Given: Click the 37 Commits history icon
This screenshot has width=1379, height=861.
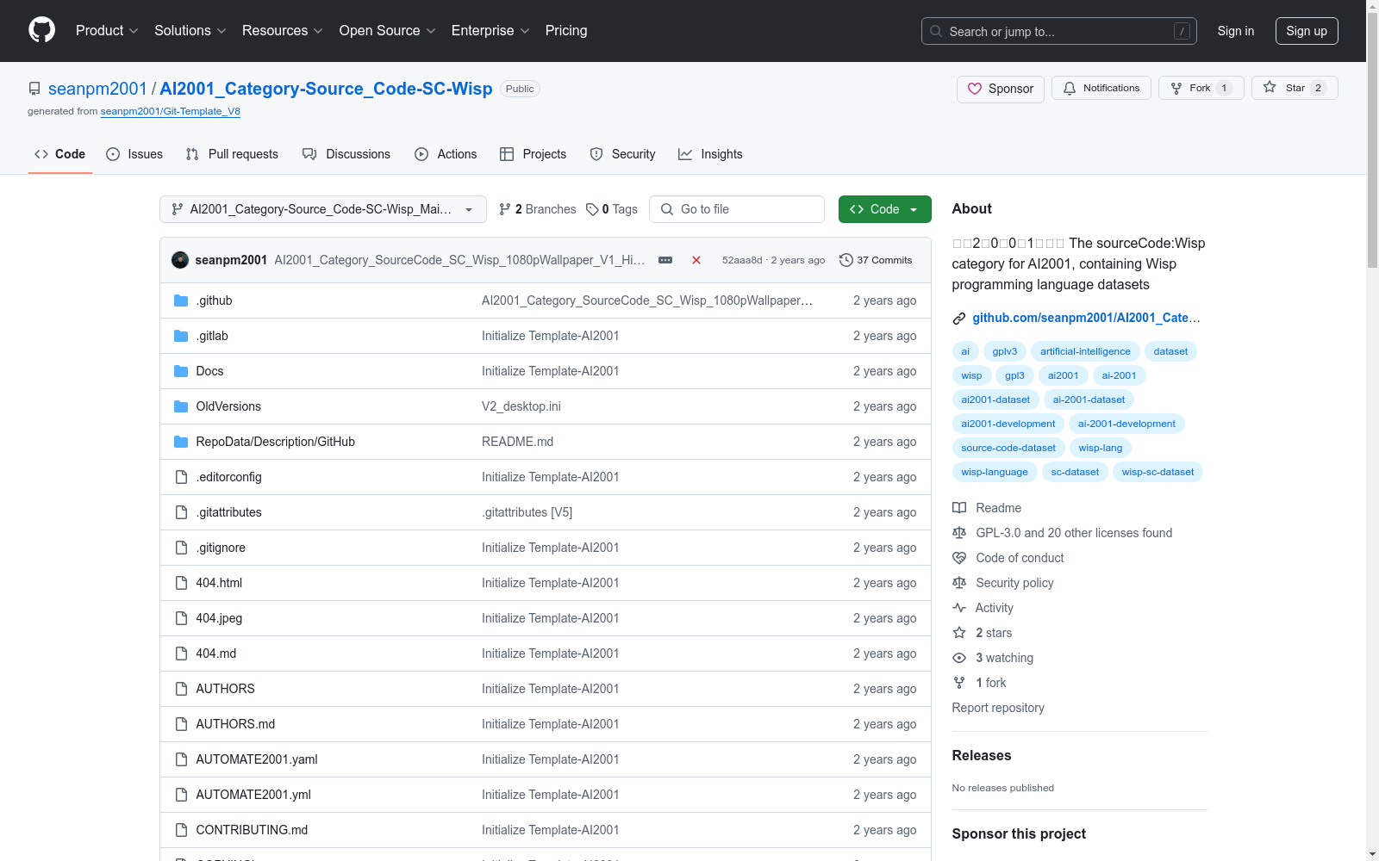Looking at the screenshot, I should (846, 260).
